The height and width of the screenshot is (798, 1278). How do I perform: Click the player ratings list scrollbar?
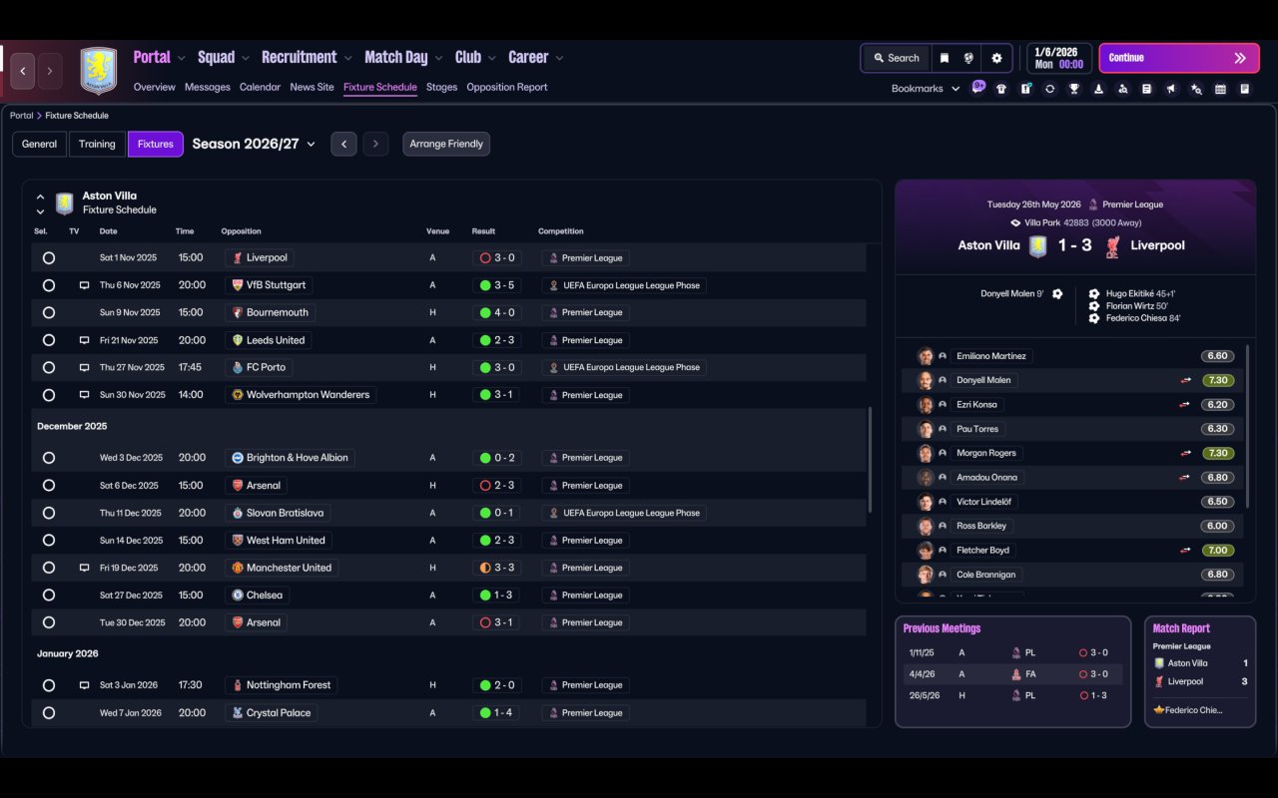[1248, 427]
